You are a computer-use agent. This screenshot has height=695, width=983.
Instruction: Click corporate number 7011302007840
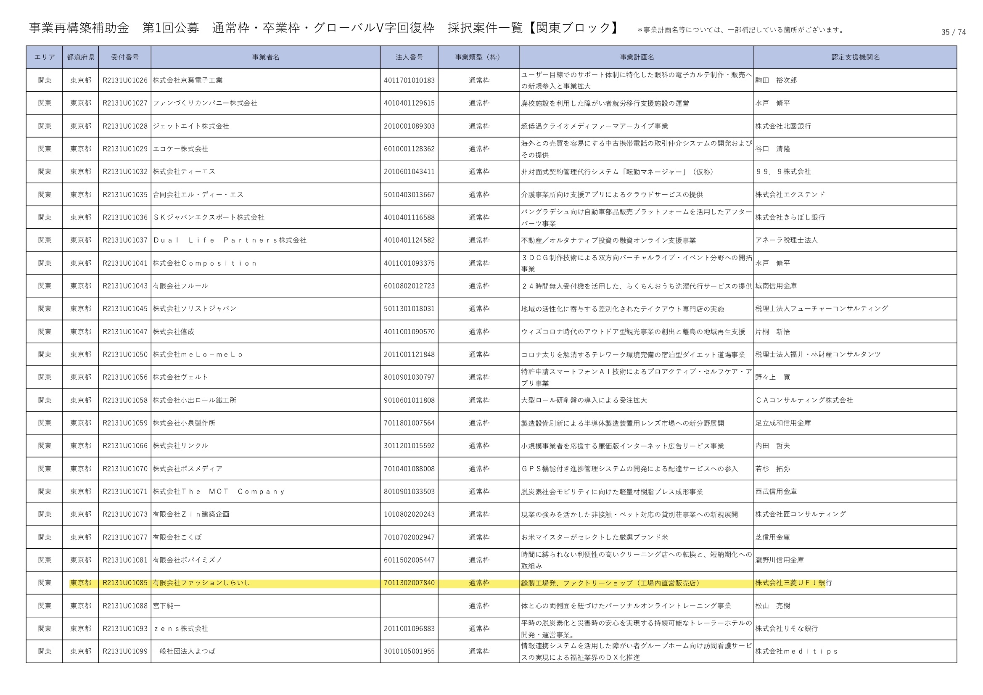point(409,583)
